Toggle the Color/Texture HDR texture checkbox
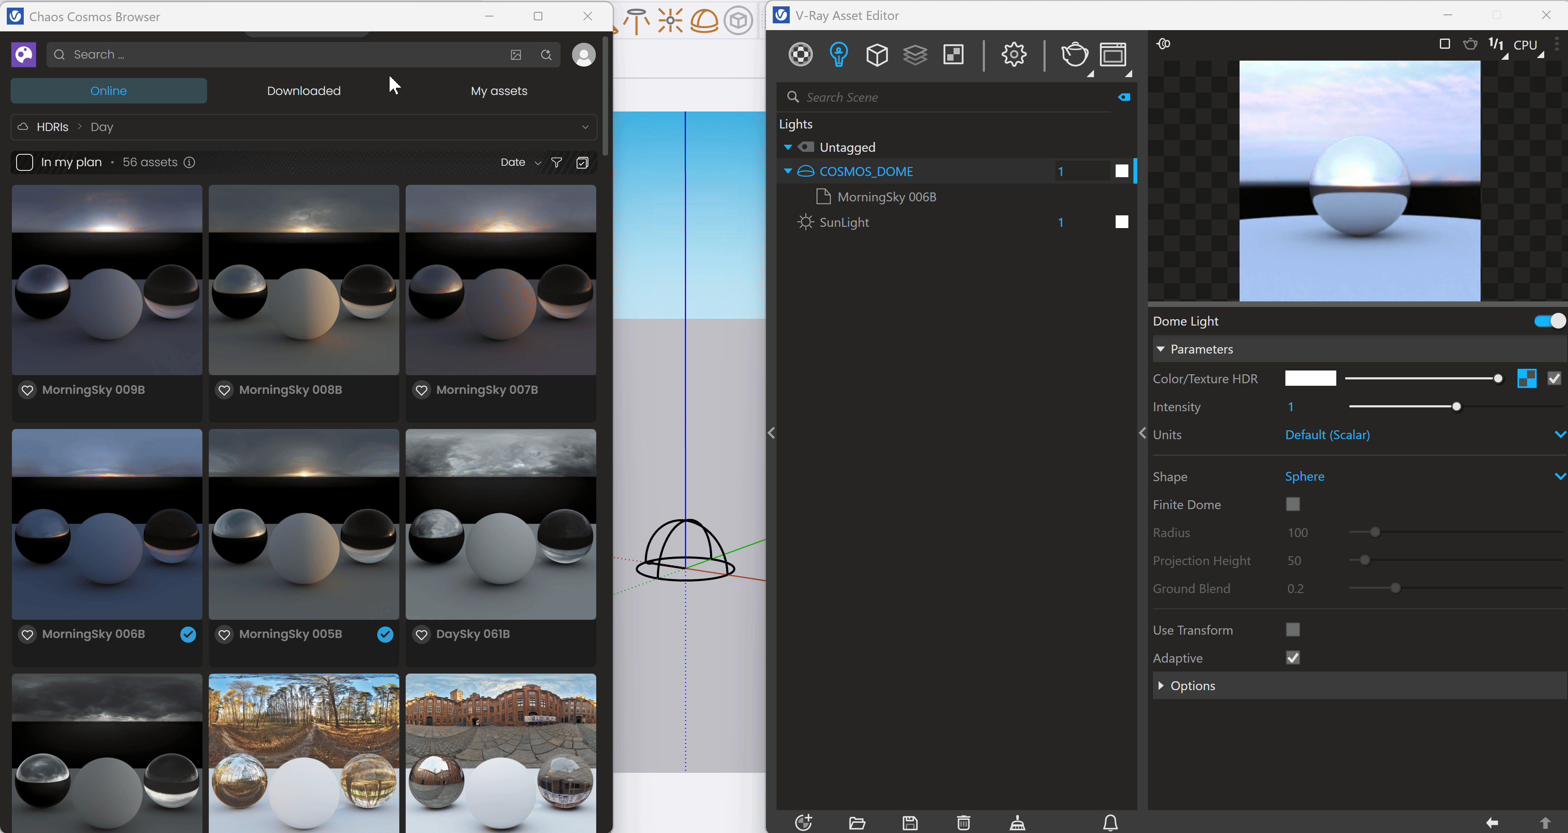The height and width of the screenshot is (833, 1568). coord(1554,379)
